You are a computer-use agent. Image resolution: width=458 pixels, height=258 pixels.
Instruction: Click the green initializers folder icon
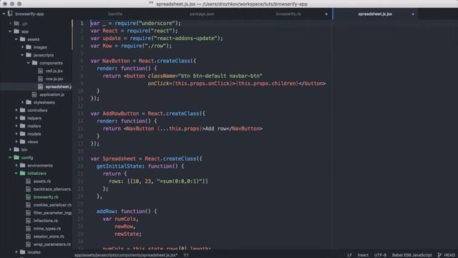click(x=22, y=173)
